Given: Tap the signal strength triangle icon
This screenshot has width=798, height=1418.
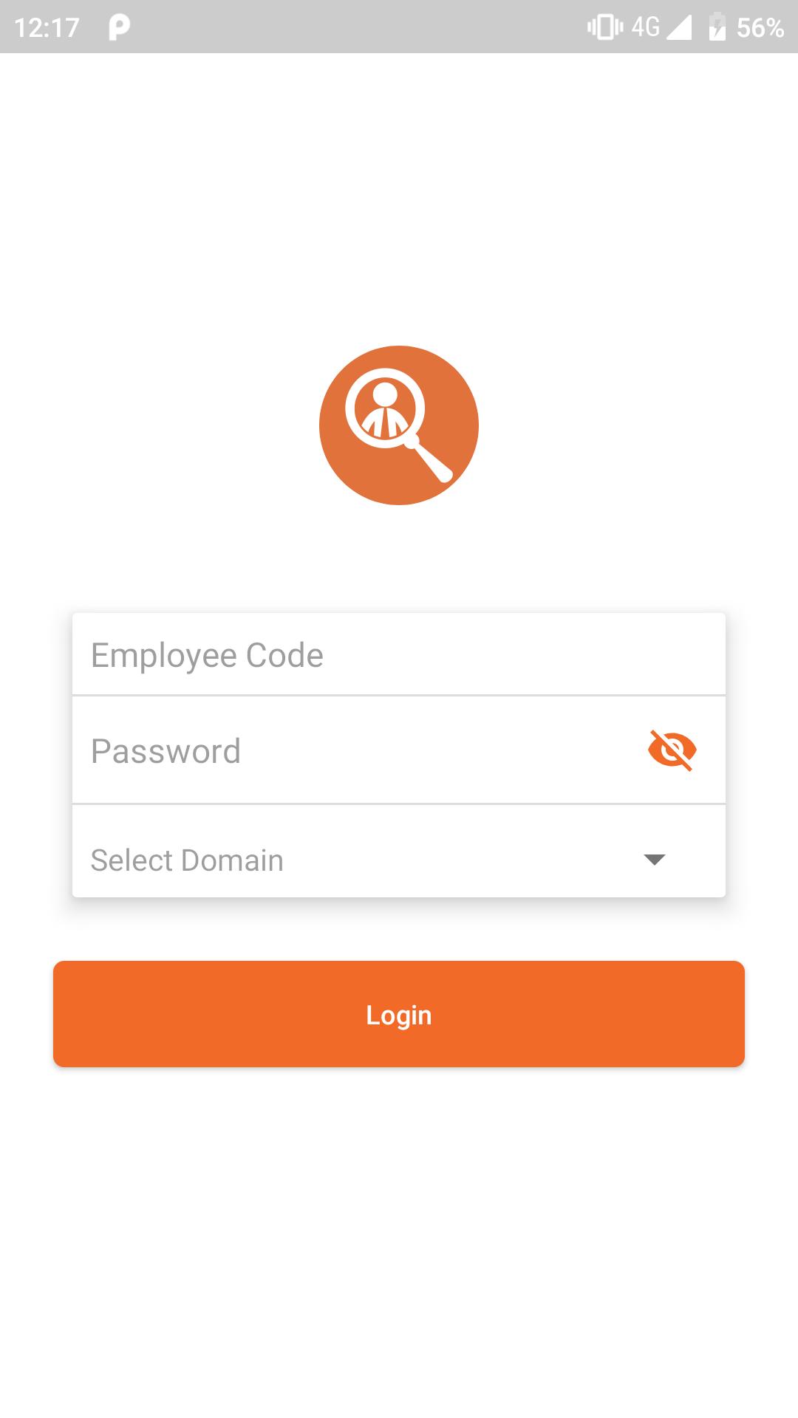Looking at the screenshot, I should pos(679,27).
